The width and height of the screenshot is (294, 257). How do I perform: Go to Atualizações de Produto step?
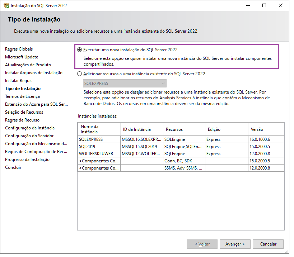(x=28, y=65)
